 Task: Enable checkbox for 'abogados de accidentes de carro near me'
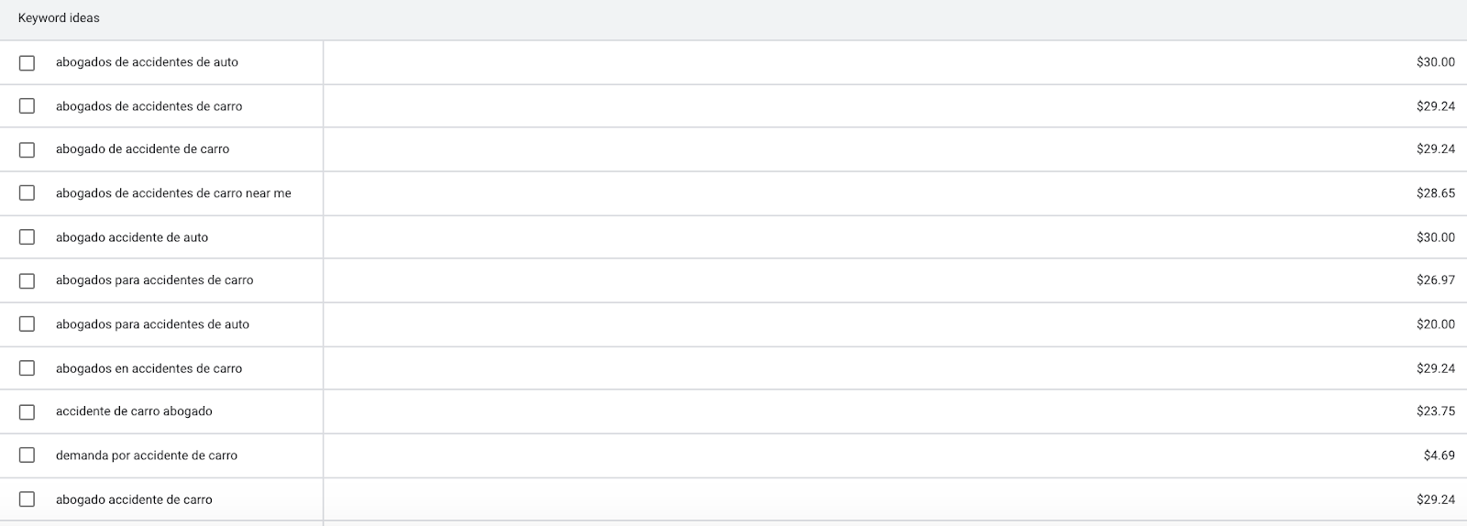pyautogui.click(x=27, y=193)
